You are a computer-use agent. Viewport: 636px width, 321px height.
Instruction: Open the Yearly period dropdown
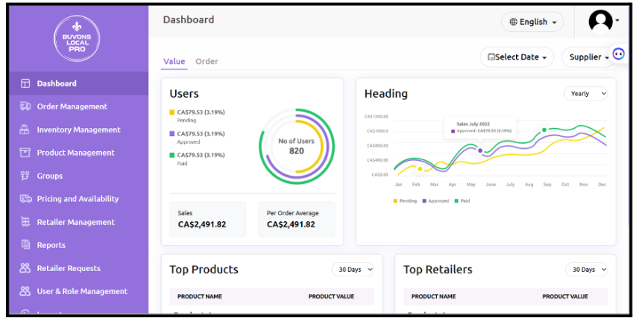coord(586,94)
